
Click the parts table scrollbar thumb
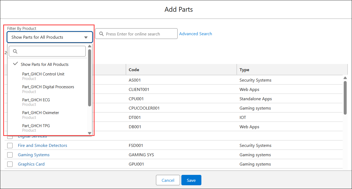click(345, 98)
